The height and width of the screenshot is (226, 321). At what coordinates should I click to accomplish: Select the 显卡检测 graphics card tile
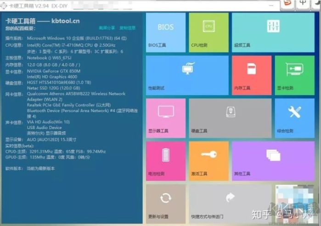click(294, 75)
